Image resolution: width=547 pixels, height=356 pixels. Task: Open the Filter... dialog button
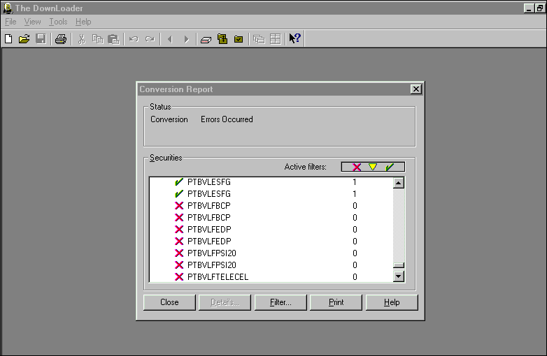[280, 302]
